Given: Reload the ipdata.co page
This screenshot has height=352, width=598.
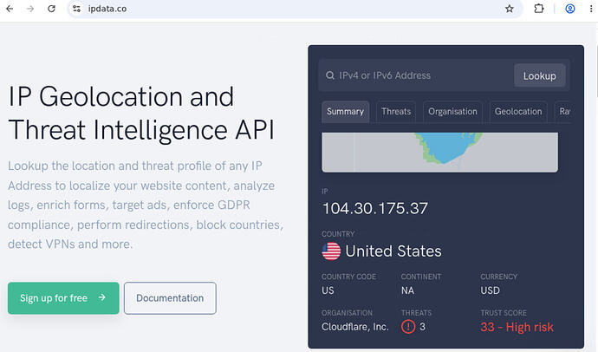Looking at the screenshot, I should pos(51,9).
